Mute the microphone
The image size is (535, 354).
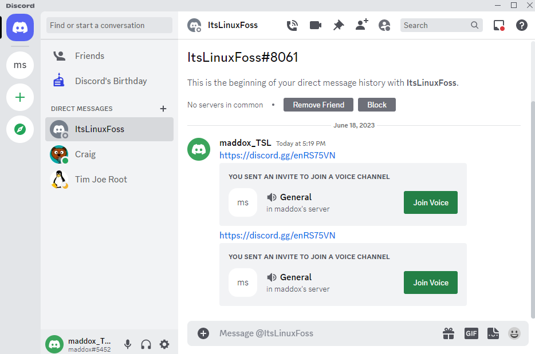[x=128, y=344]
